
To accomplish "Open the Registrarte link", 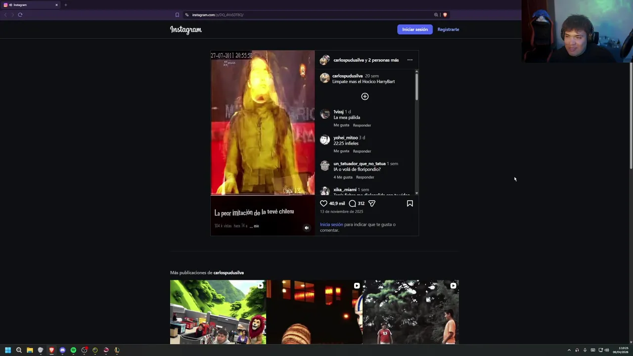I will click(x=448, y=30).
